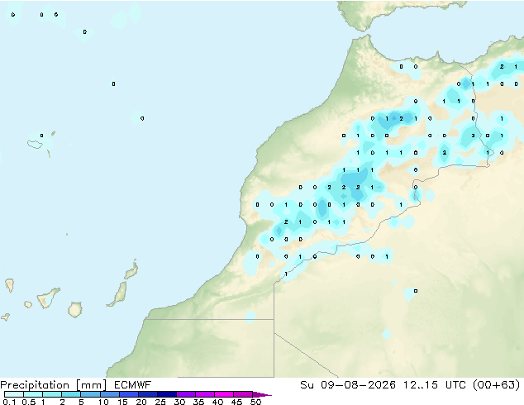Pick the 5–10 mm legend color swatch
524x405 pixels.
[90, 394]
